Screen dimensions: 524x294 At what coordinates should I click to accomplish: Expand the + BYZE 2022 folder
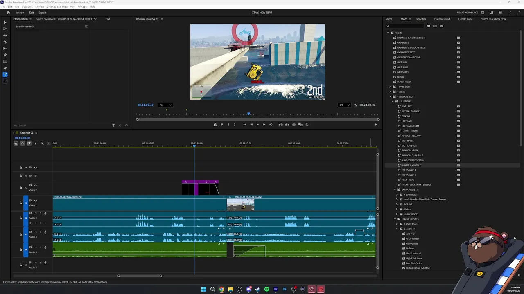tap(390, 87)
